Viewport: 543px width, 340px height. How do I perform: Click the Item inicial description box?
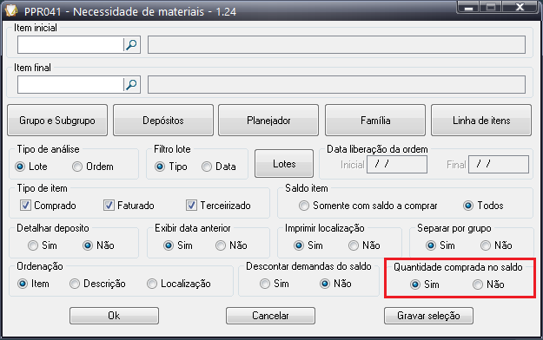336,44
